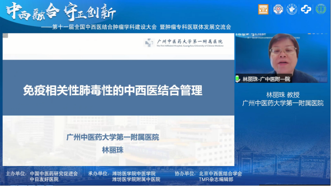Click the red cross hospital emblem logo
The image size is (331, 186).
pos(278,9)
